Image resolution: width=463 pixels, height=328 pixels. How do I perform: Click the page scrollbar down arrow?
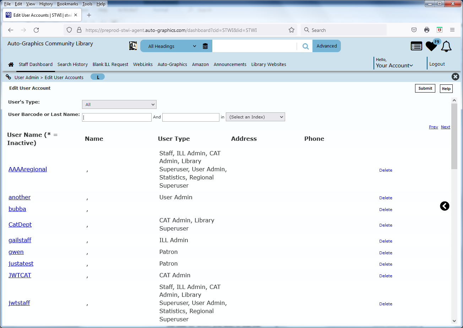[454, 321]
